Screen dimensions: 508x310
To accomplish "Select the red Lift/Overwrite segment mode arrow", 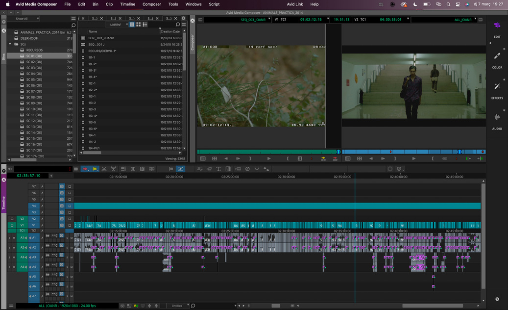I will (x=85, y=169).
